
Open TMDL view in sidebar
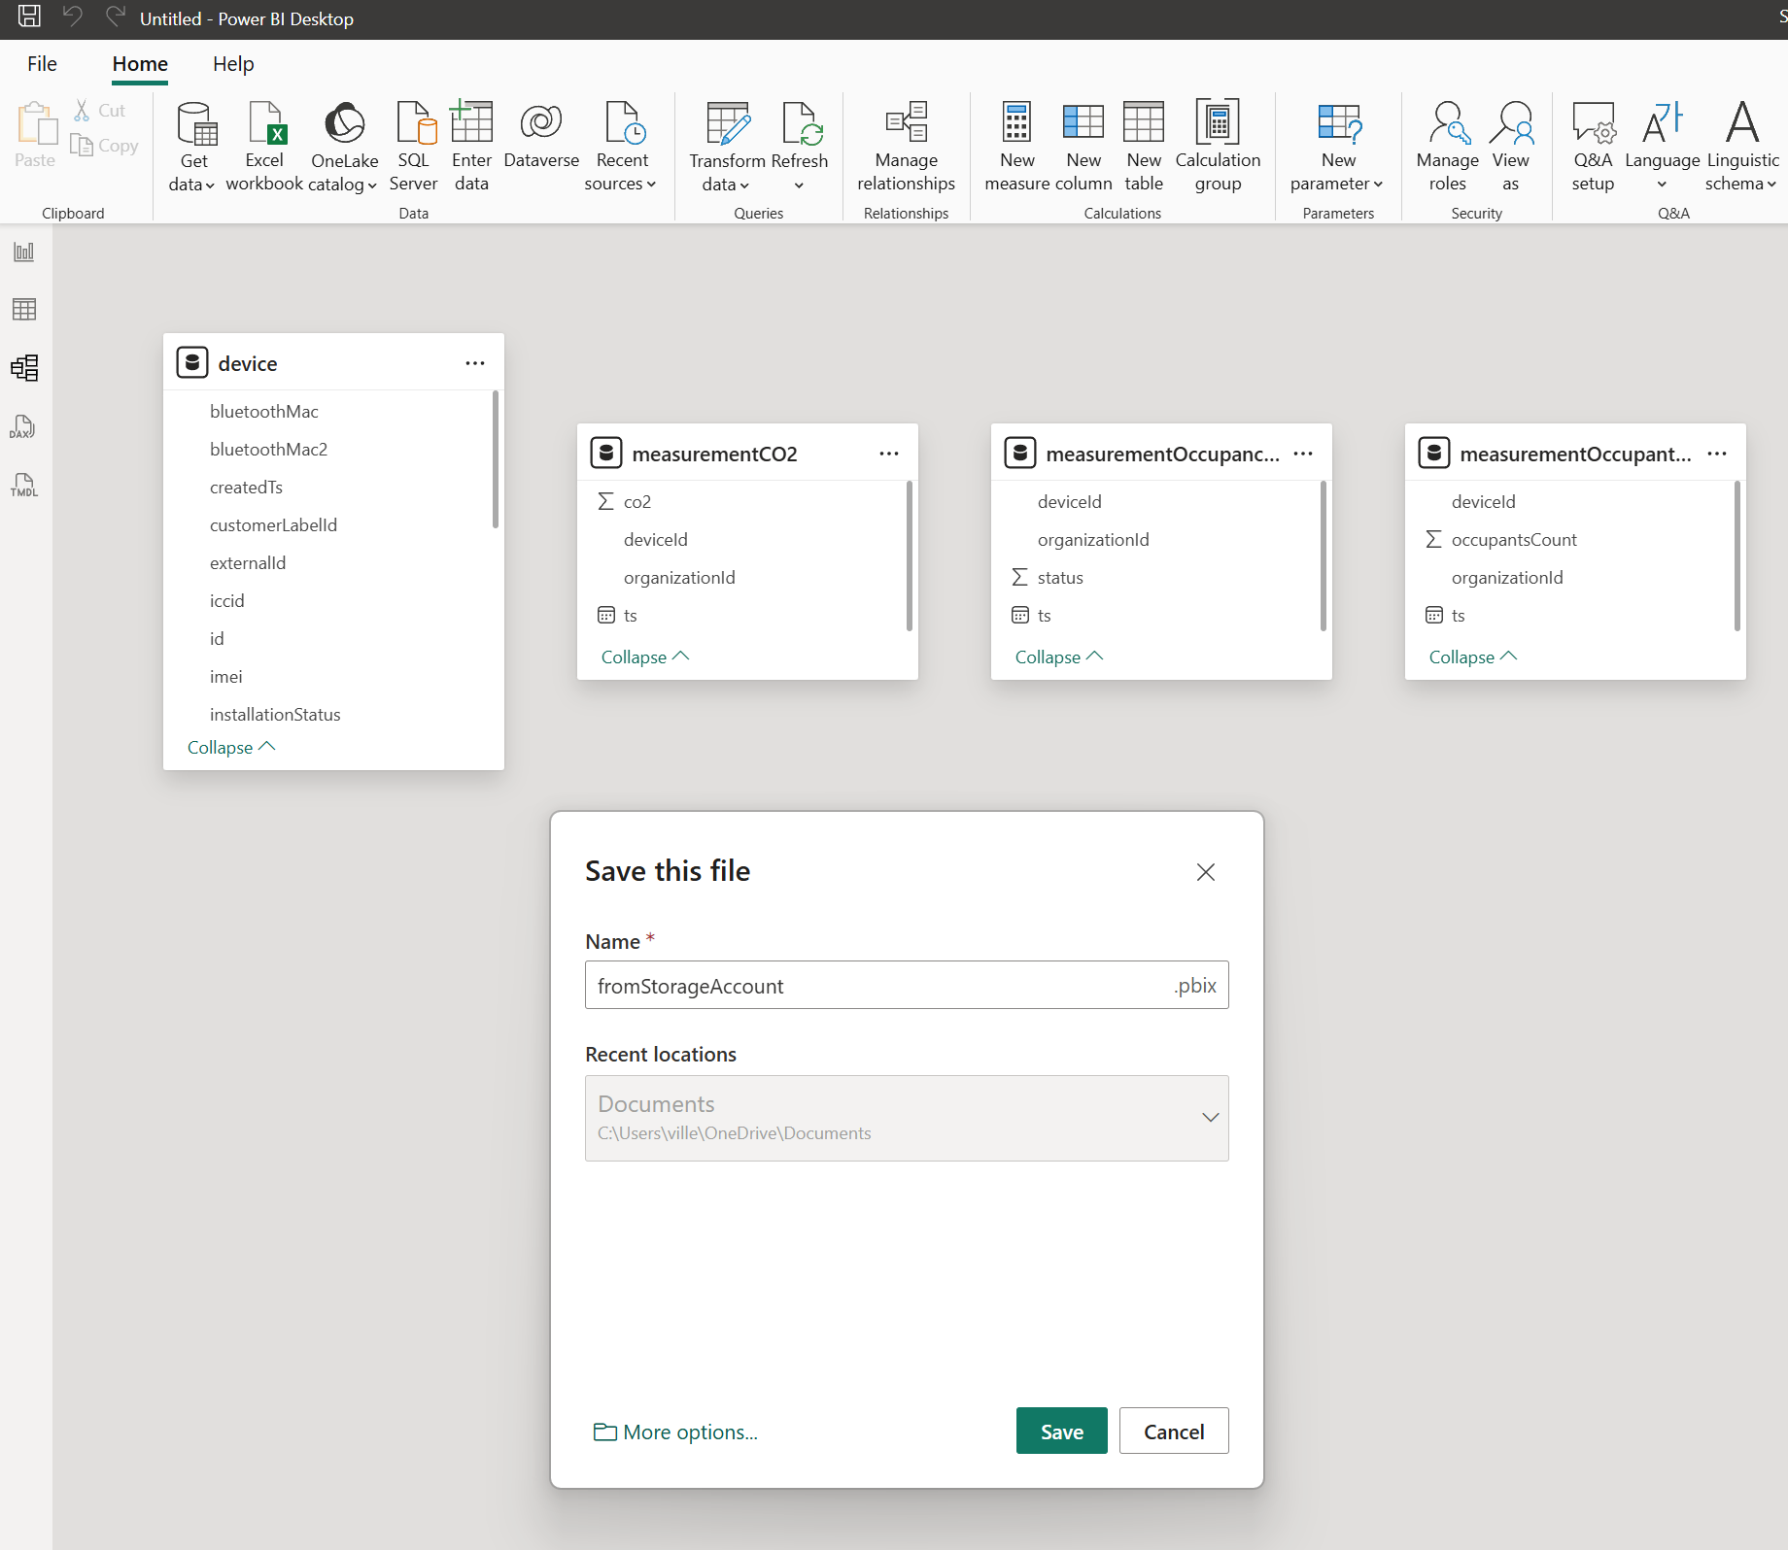coord(24,485)
